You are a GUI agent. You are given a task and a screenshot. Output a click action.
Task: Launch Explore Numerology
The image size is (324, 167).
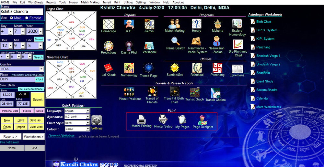(x=237, y=24)
